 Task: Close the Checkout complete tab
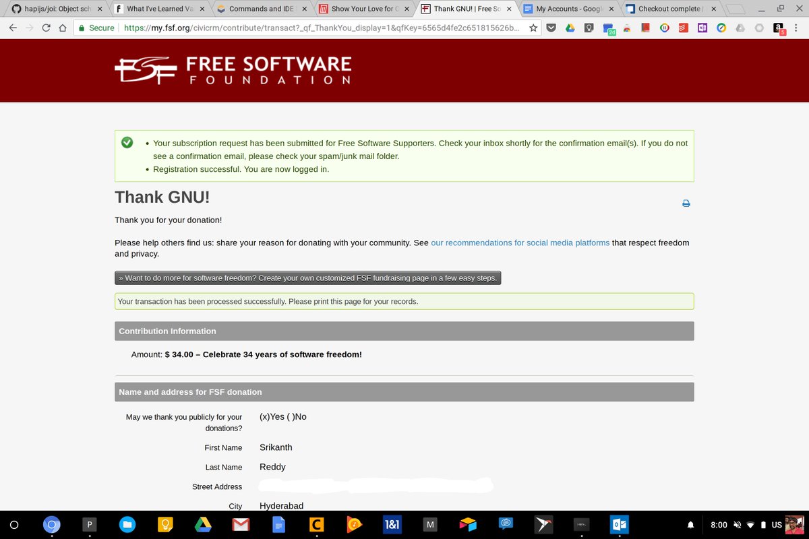(713, 9)
